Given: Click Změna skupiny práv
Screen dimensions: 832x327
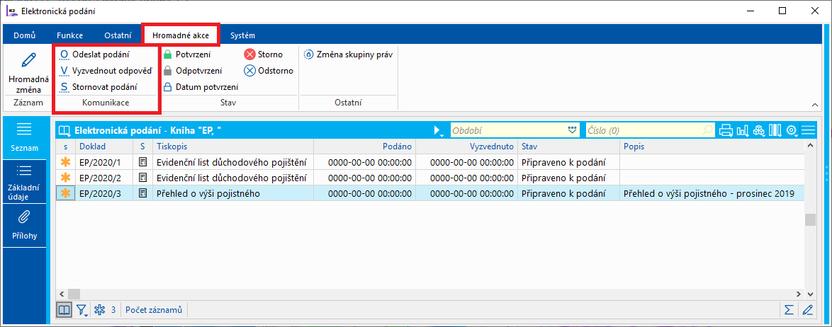Looking at the screenshot, I should pyautogui.click(x=348, y=54).
